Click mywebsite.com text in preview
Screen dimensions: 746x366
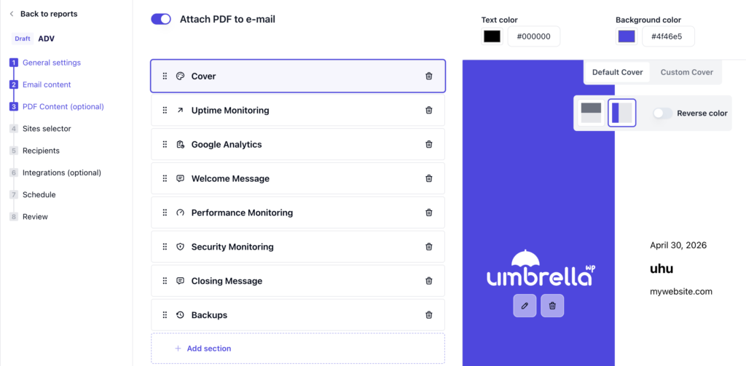click(x=681, y=291)
